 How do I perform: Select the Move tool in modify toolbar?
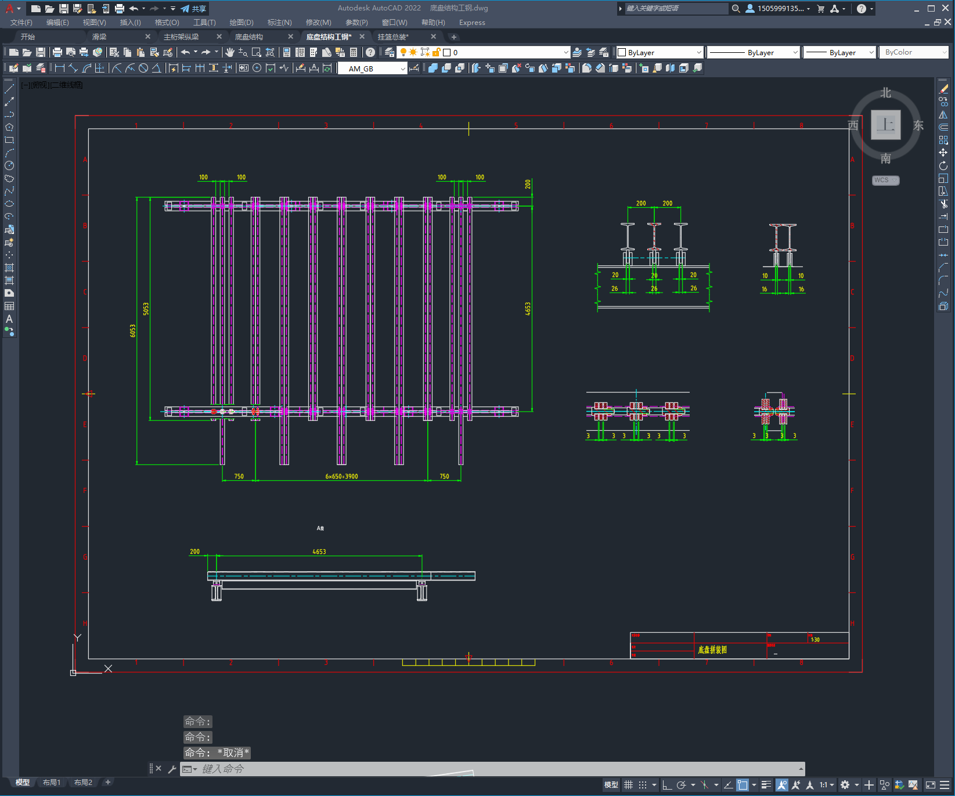click(x=943, y=153)
